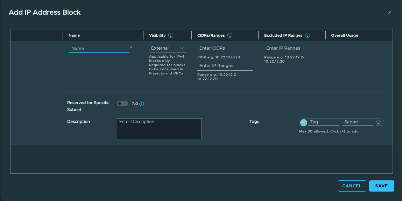Click the 'No' label beside the toggle
The width and height of the screenshot is (402, 201).
[135, 103]
